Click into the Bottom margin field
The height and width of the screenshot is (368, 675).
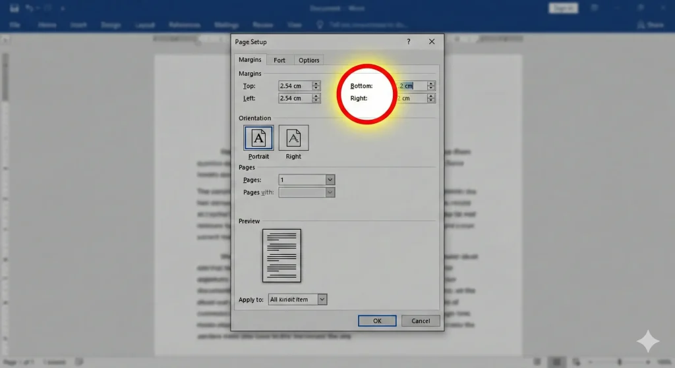click(411, 86)
